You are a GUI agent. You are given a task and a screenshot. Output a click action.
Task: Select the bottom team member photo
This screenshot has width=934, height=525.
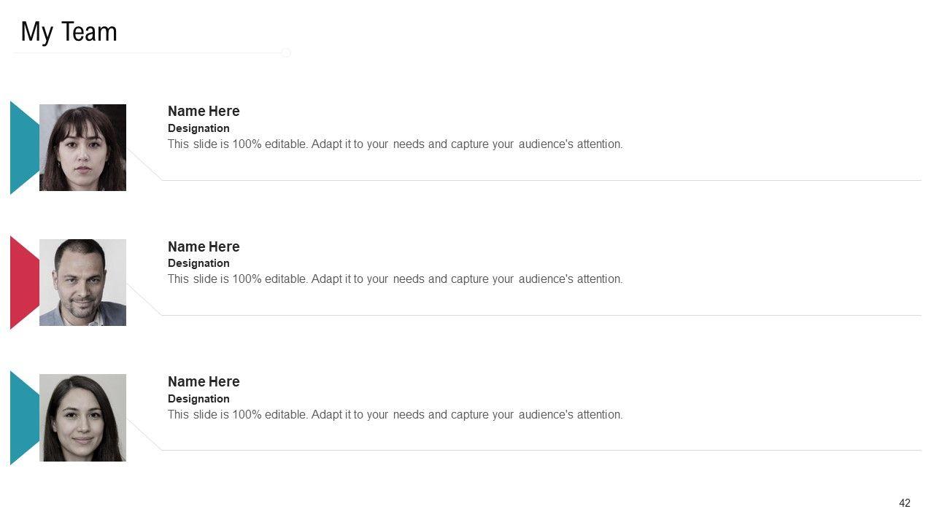point(82,418)
